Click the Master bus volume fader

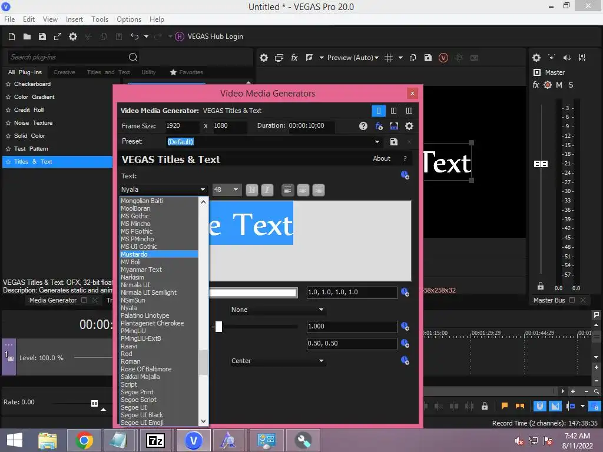(541, 164)
